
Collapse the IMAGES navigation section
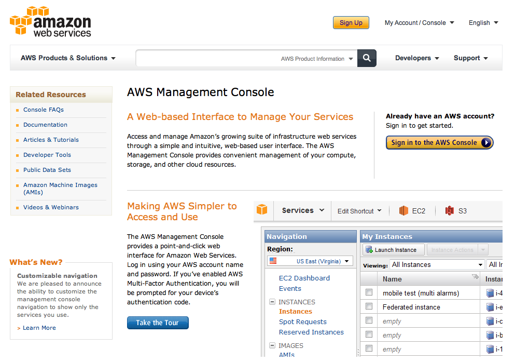point(272,345)
